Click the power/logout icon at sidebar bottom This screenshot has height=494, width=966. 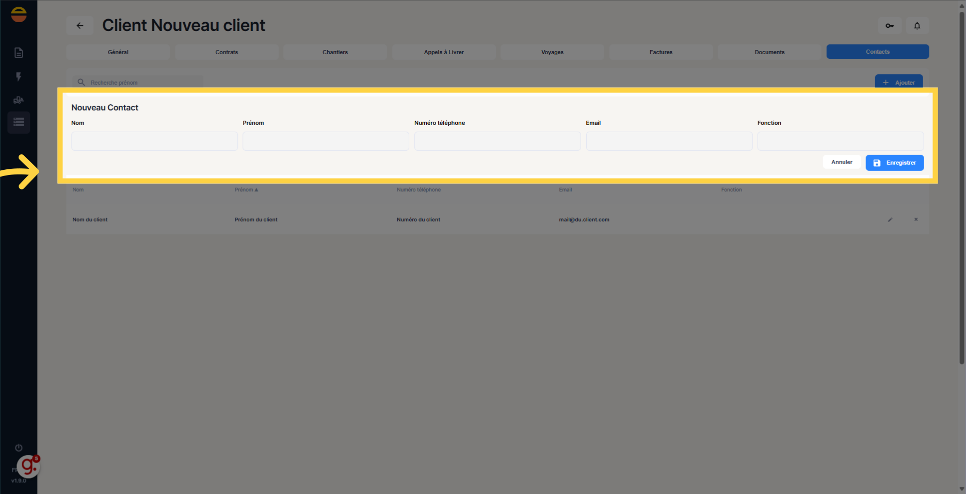[19, 448]
